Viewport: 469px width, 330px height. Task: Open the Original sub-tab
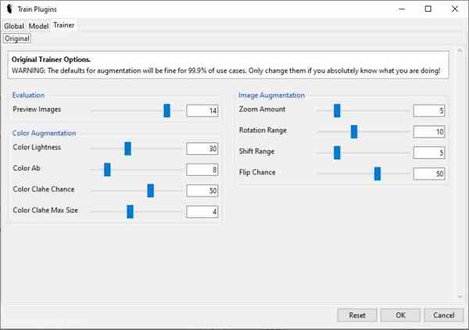click(x=17, y=38)
